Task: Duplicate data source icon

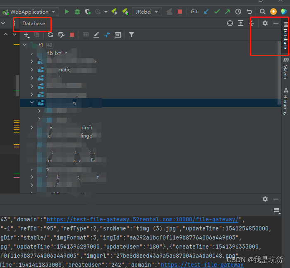Action: click(x=37, y=35)
